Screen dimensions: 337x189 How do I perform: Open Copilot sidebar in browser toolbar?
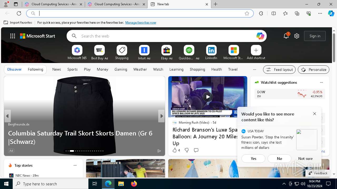click(331, 13)
